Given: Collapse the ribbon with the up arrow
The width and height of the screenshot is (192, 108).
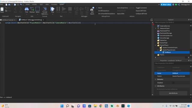Looking at the screenshot, I should click(x=159, y=5).
